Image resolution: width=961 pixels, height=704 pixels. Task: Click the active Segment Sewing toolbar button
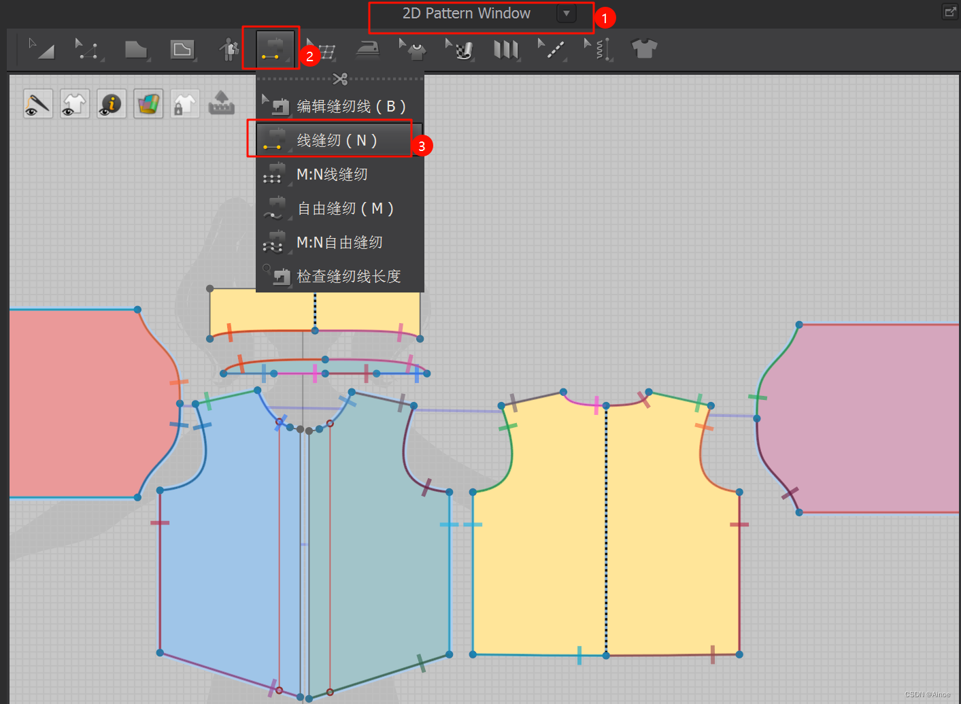point(275,48)
